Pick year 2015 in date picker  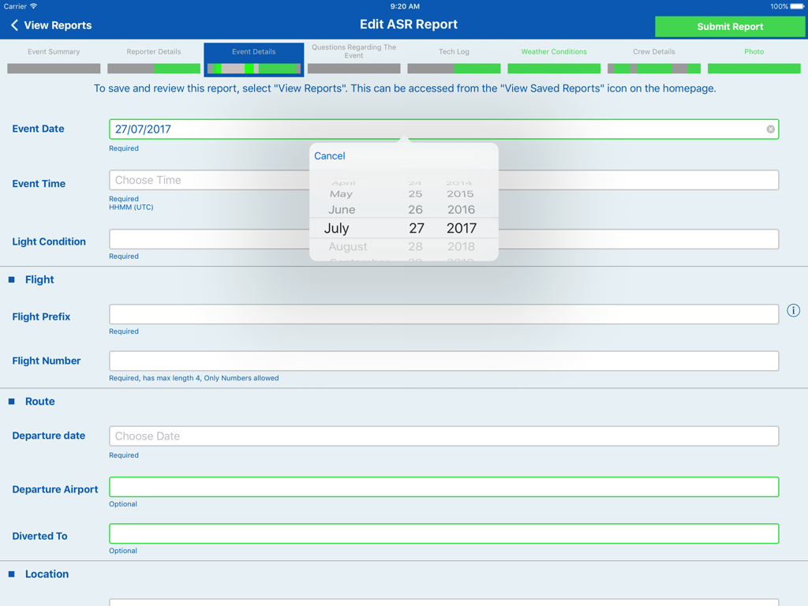click(460, 194)
